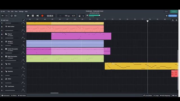Click the Clarinets pan knob
This screenshot has height=101, width=180.
point(23,75)
